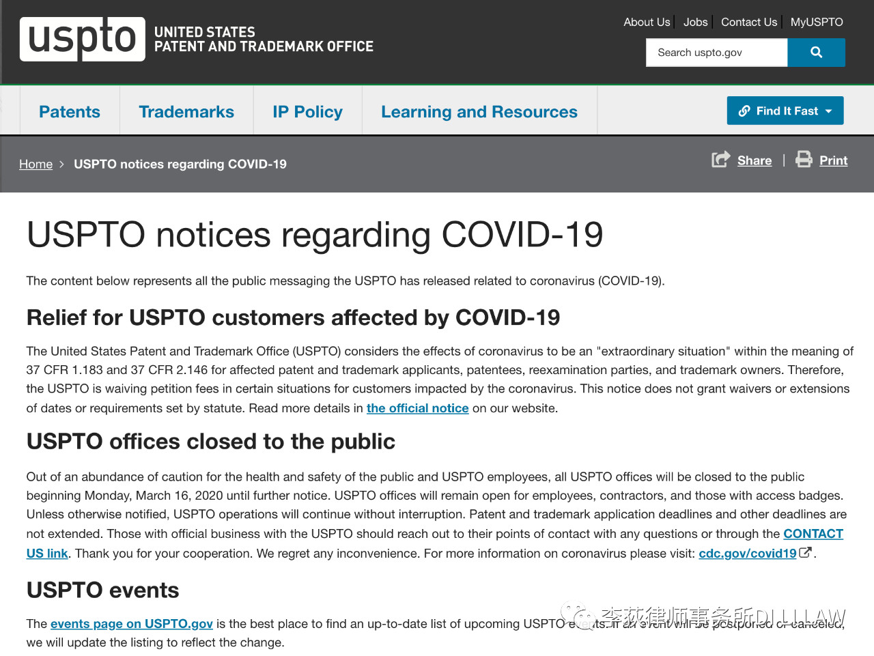Click the Share text link
Image resolution: width=874 pixels, height=656 pixels.
click(755, 160)
